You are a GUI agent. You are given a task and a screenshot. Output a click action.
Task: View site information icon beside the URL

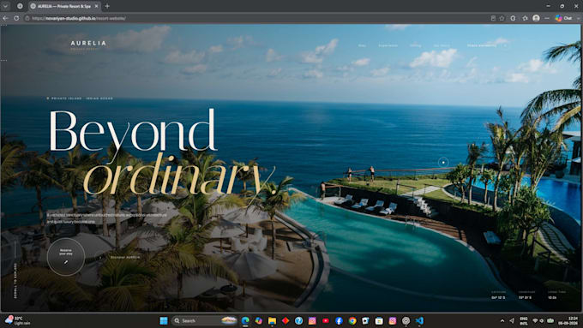pyautogui.click(x=27, y=18)
